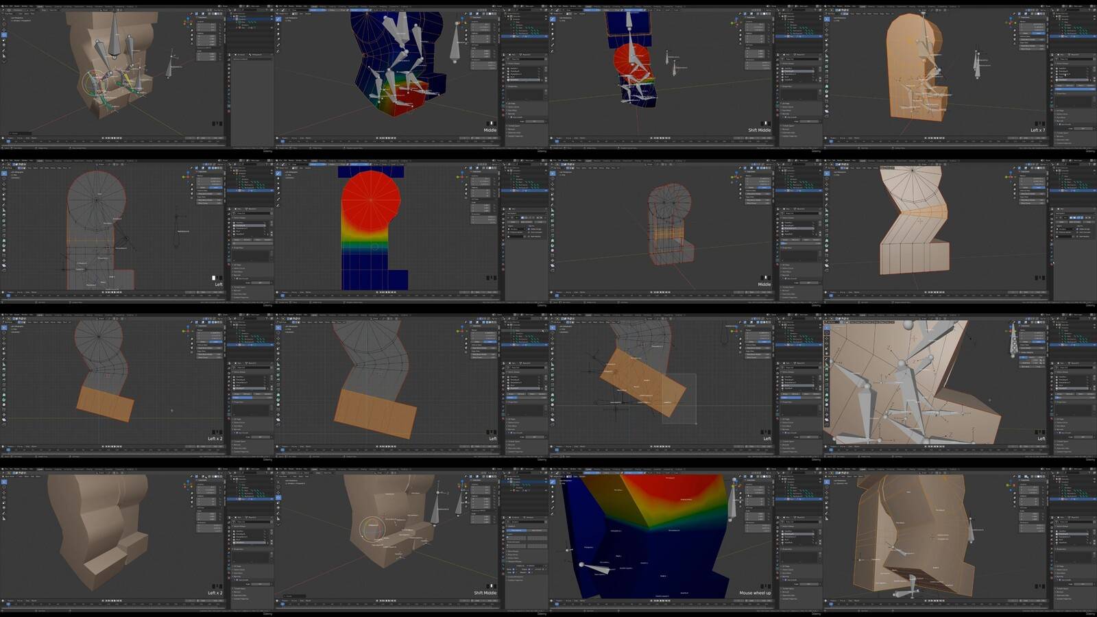Image resolution: width=1097 pixels, height=617 pixels.
Task: Open the close-up frame crowded with gray bones
Action: pos(960,385)
